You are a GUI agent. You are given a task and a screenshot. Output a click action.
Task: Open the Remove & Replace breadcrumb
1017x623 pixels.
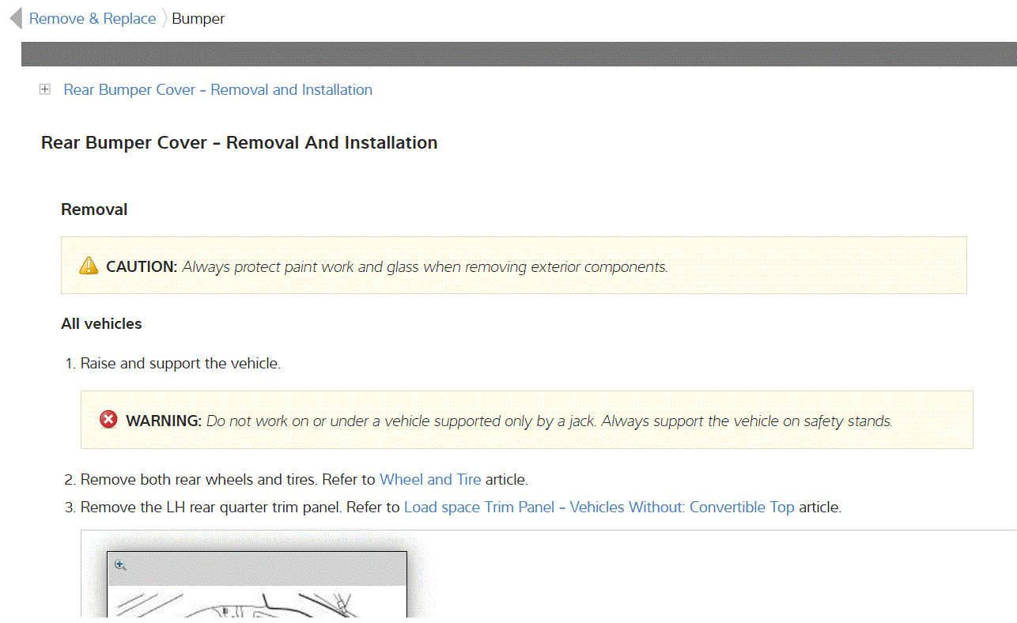click(93, 19)
